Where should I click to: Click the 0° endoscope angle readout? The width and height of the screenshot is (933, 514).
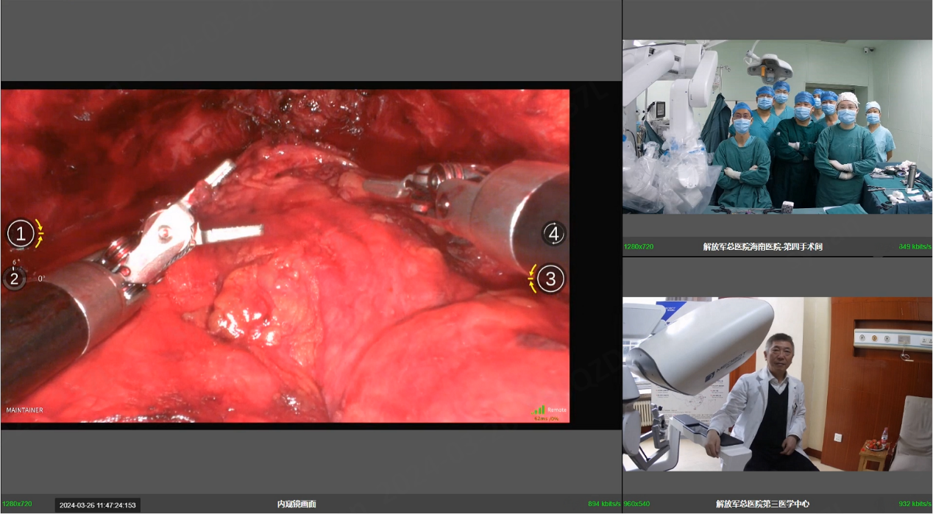click(x=41, y=279)
